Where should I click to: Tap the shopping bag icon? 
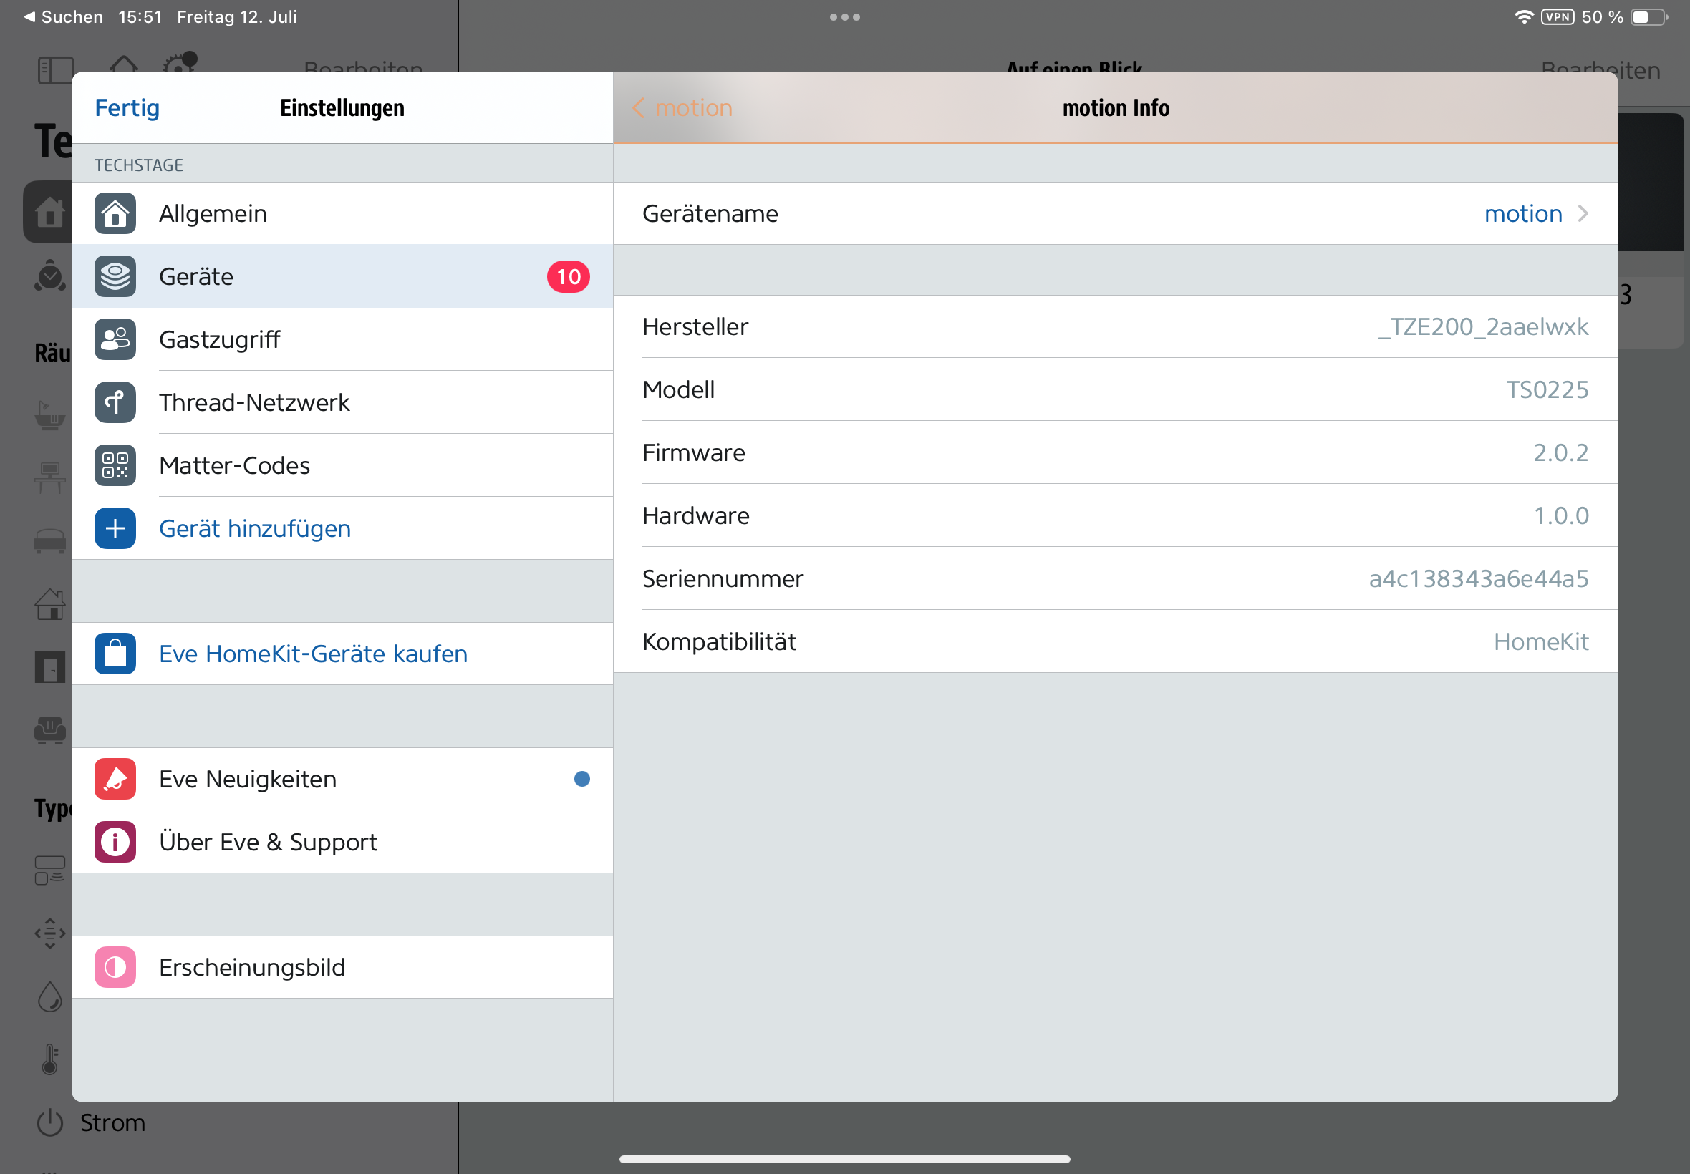click(x=115, y=653)
